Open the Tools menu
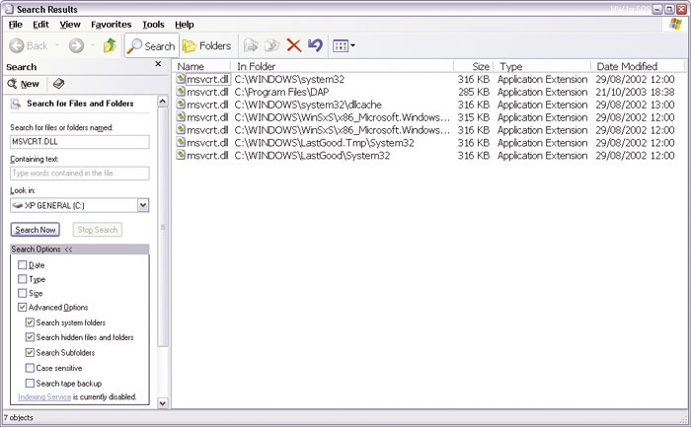Image resolution: width=691 pixels, height=427 pixels. coord(153,25)
